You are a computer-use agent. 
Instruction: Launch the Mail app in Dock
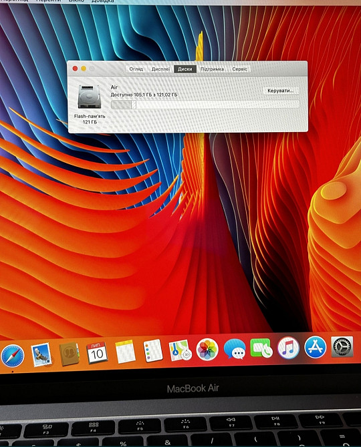click(x=41, y=355)
